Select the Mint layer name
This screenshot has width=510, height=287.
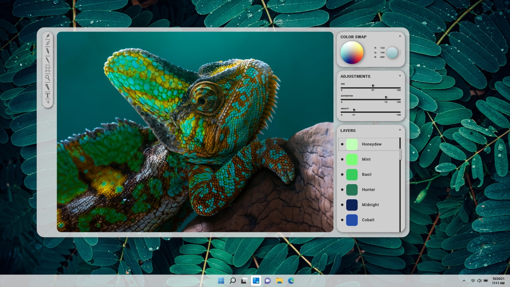click(366, 159)
